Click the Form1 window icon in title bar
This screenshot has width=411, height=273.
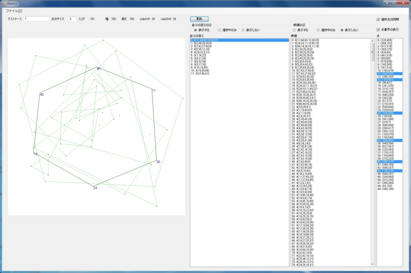(4, 4)
